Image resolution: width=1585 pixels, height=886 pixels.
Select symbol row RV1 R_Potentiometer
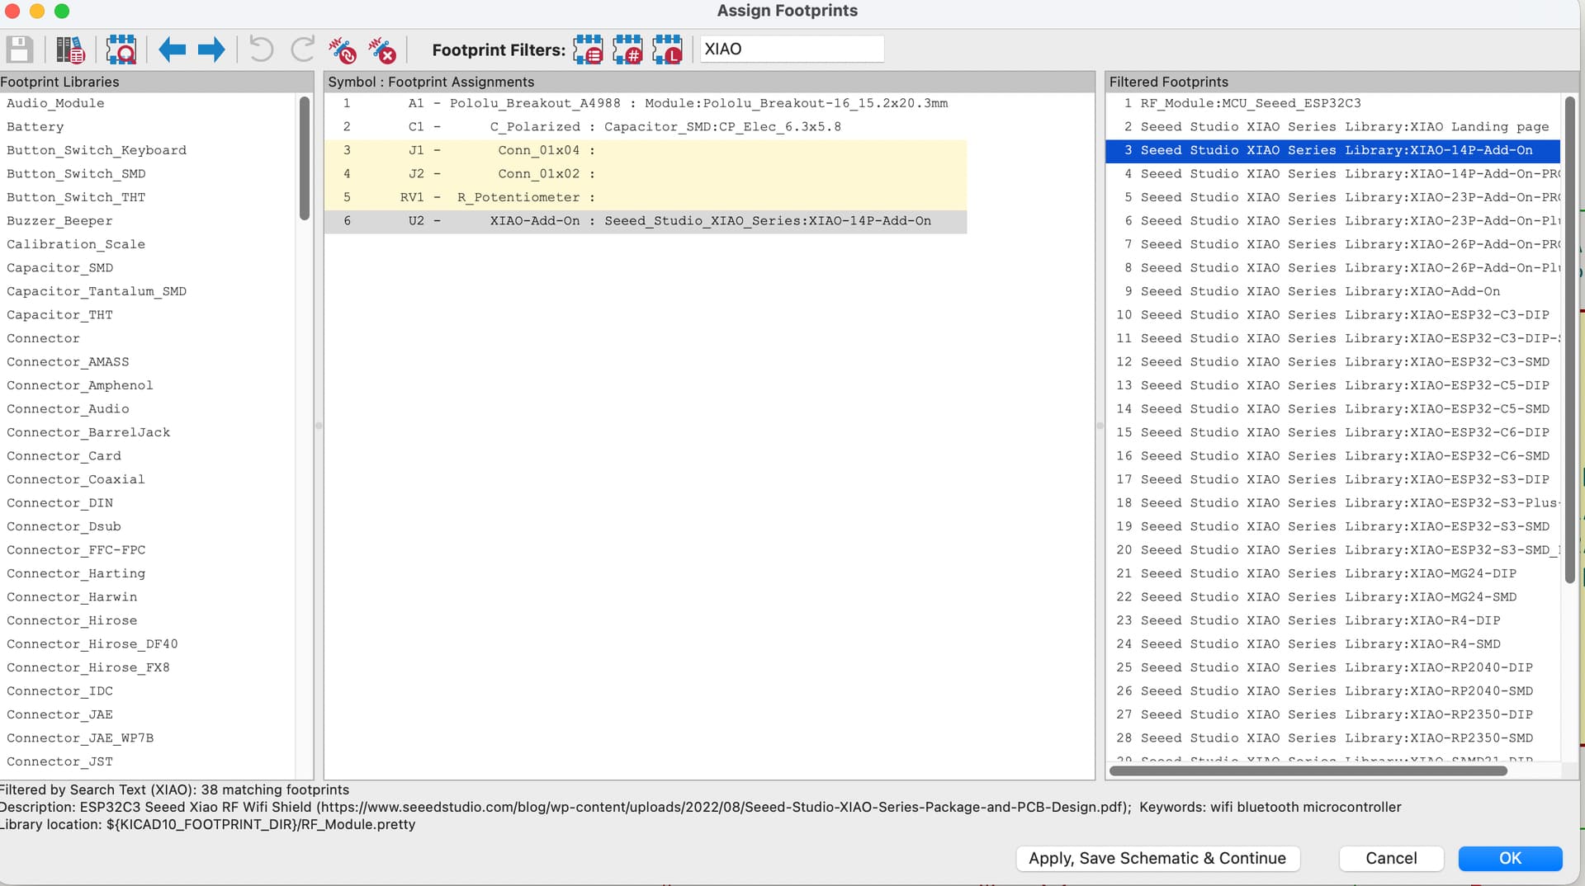(x=645, y=197)
